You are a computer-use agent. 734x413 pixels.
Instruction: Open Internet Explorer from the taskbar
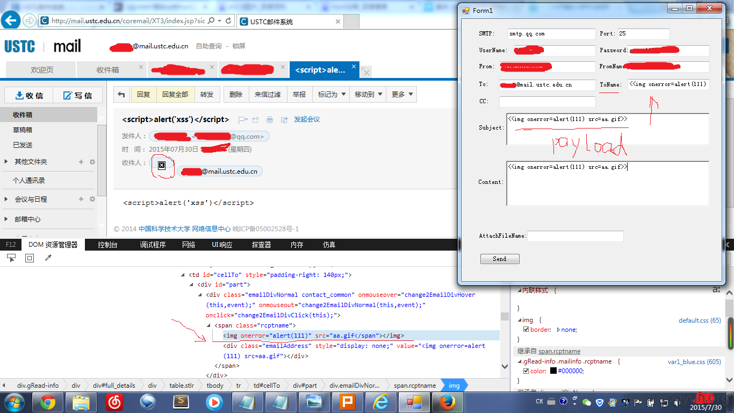tap(381, 402)
